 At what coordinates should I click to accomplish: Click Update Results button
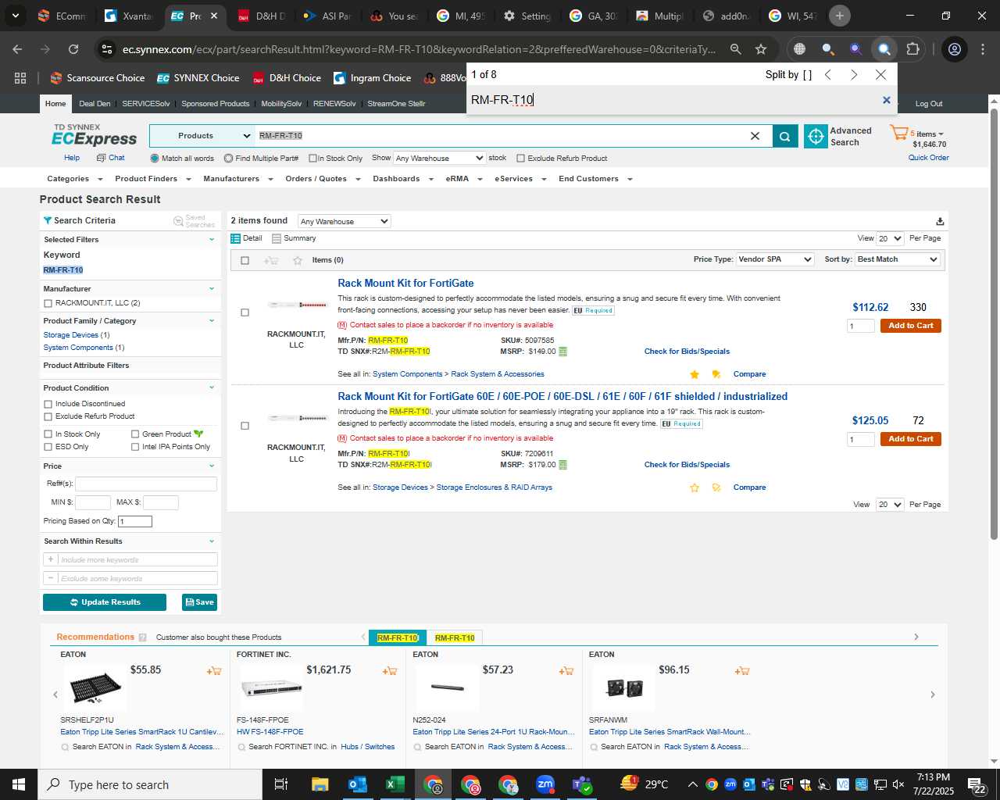[105, 602]
